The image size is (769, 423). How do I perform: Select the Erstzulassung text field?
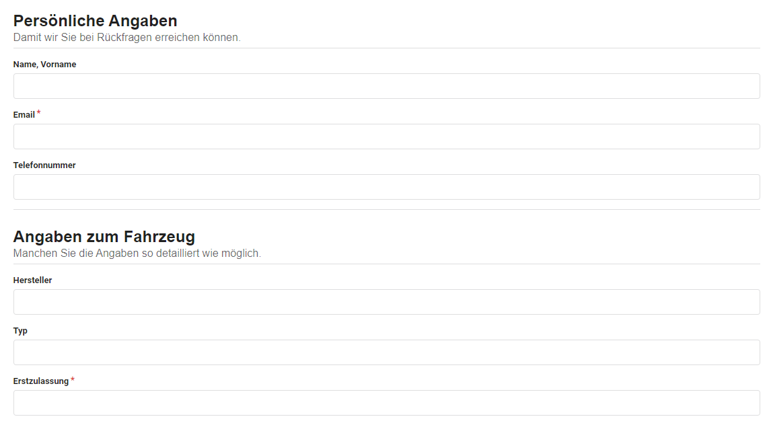[x=386, y=403]
